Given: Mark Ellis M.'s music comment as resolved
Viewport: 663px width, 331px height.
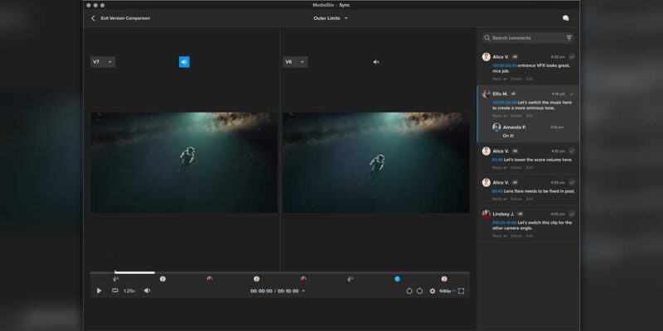Looking at the screenshot, I should point(572,94).
